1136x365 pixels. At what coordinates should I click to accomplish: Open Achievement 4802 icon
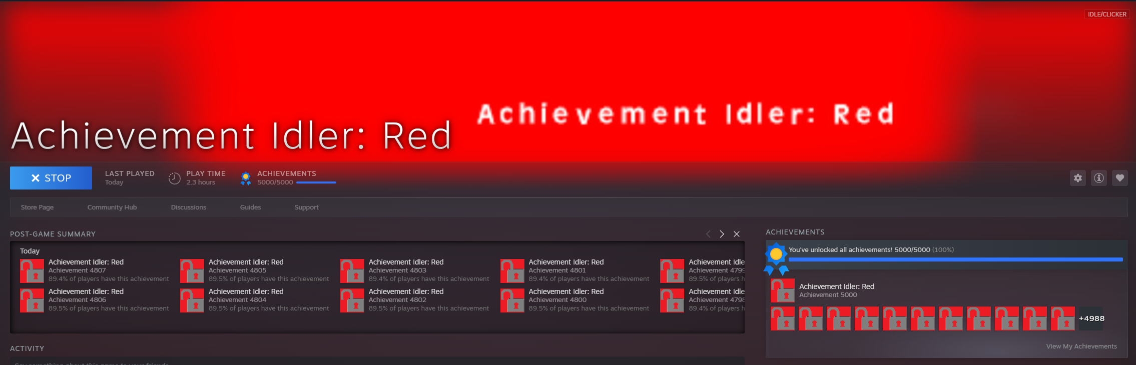(352, 300)
